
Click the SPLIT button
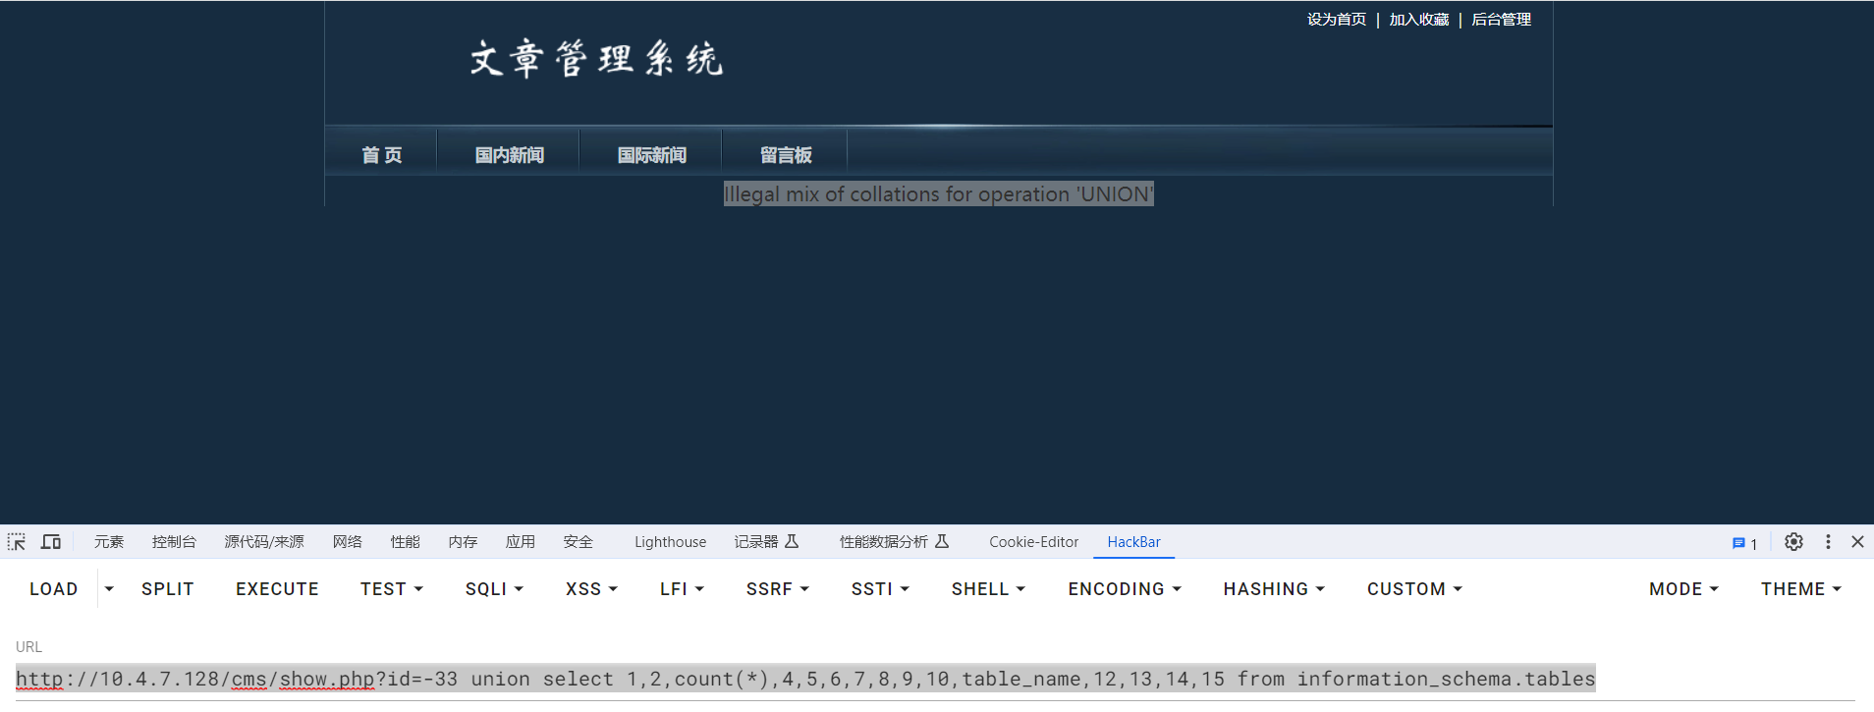pos(168,589)
